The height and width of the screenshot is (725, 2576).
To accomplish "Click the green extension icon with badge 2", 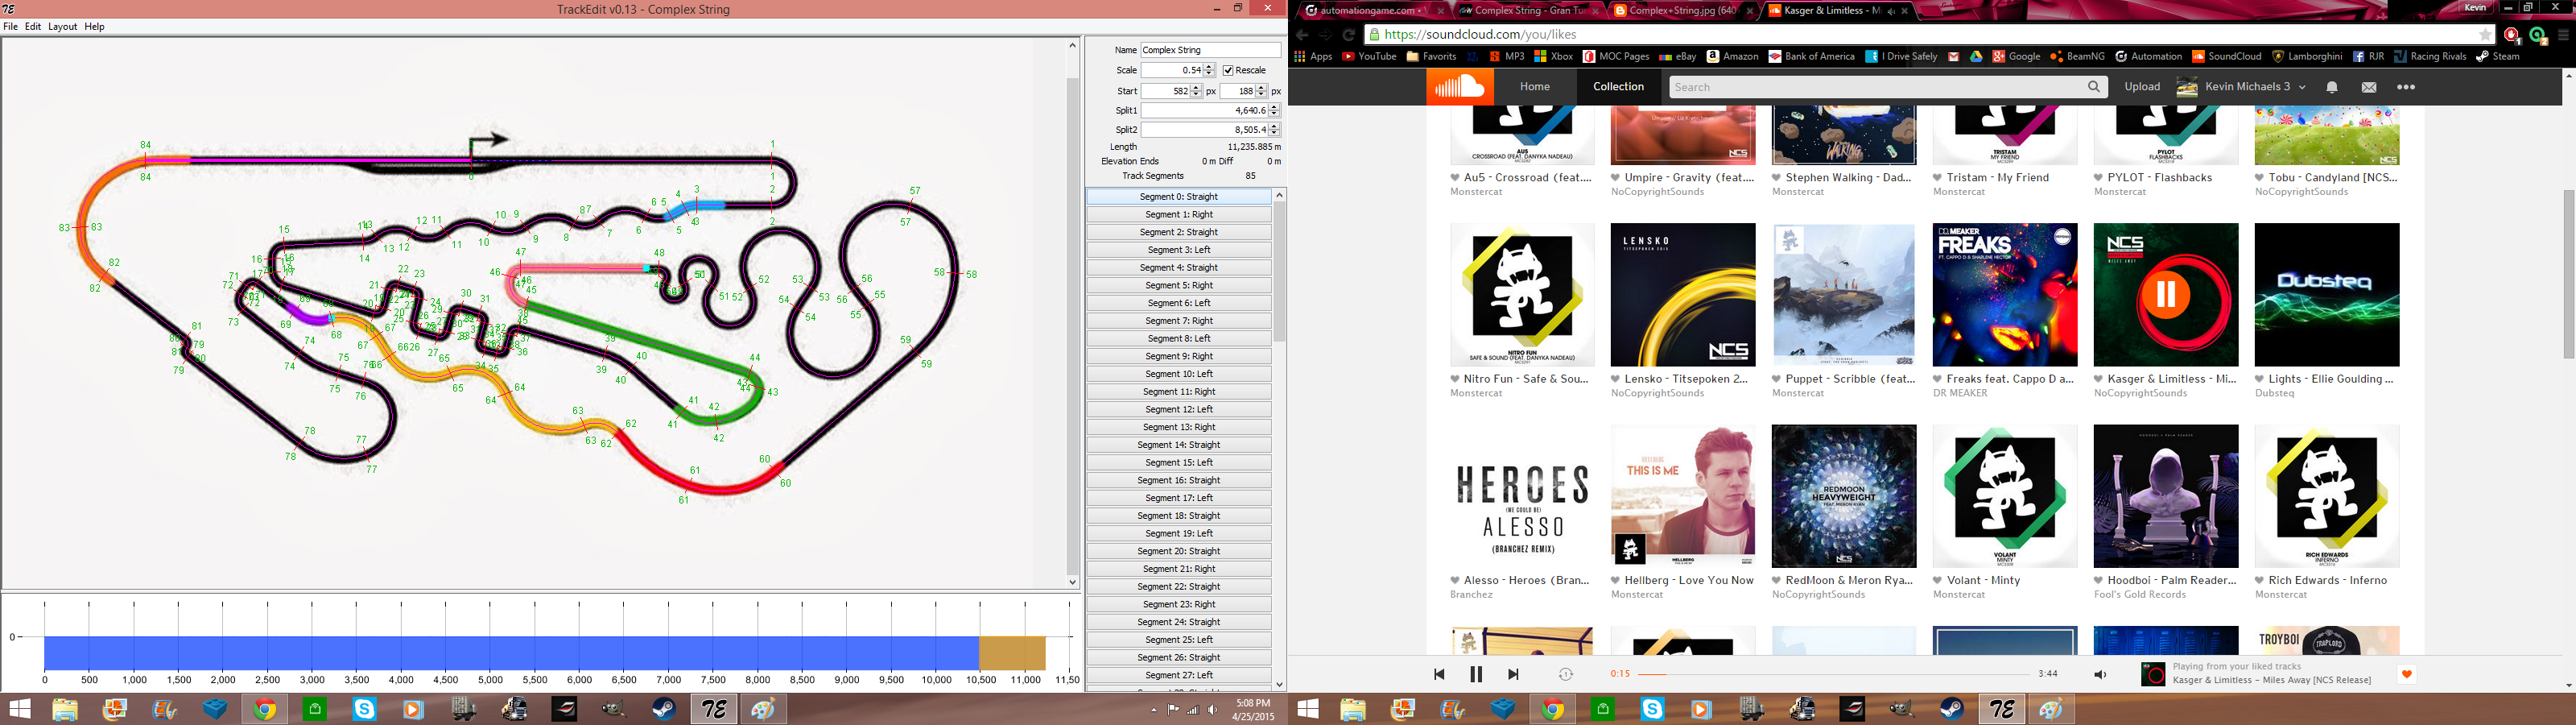I will point(2538,35).
